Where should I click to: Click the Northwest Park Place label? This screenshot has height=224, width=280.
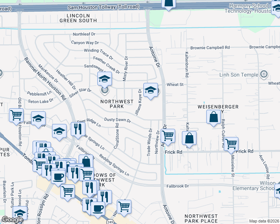pyautogui.click(x=201, y=219)
